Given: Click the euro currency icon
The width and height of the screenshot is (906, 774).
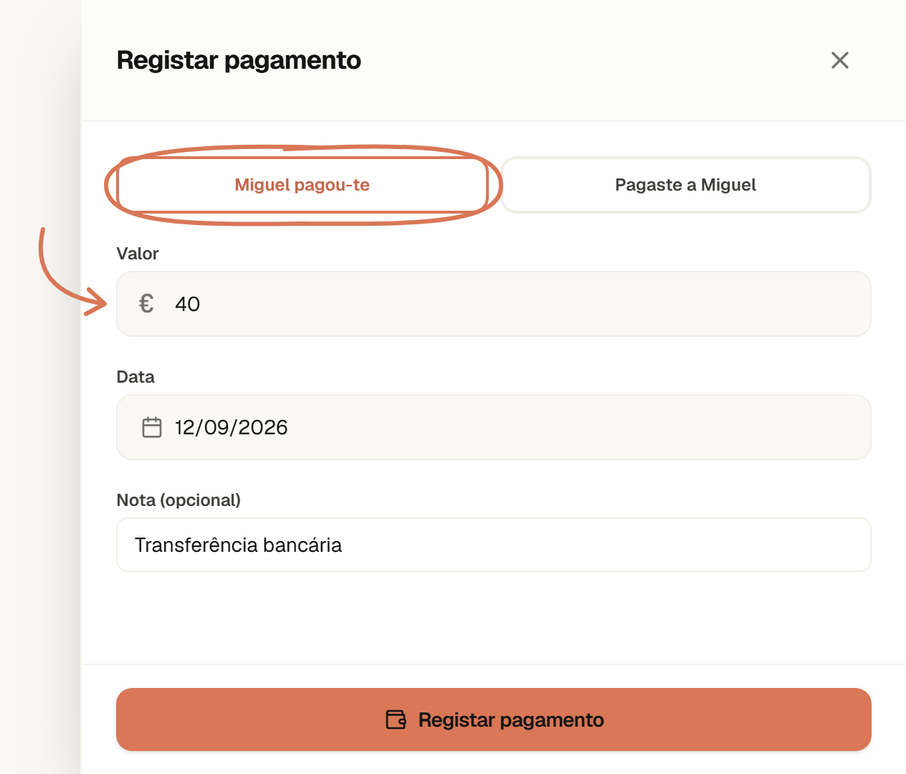Looking at the screenshot, I should point(147,304).
